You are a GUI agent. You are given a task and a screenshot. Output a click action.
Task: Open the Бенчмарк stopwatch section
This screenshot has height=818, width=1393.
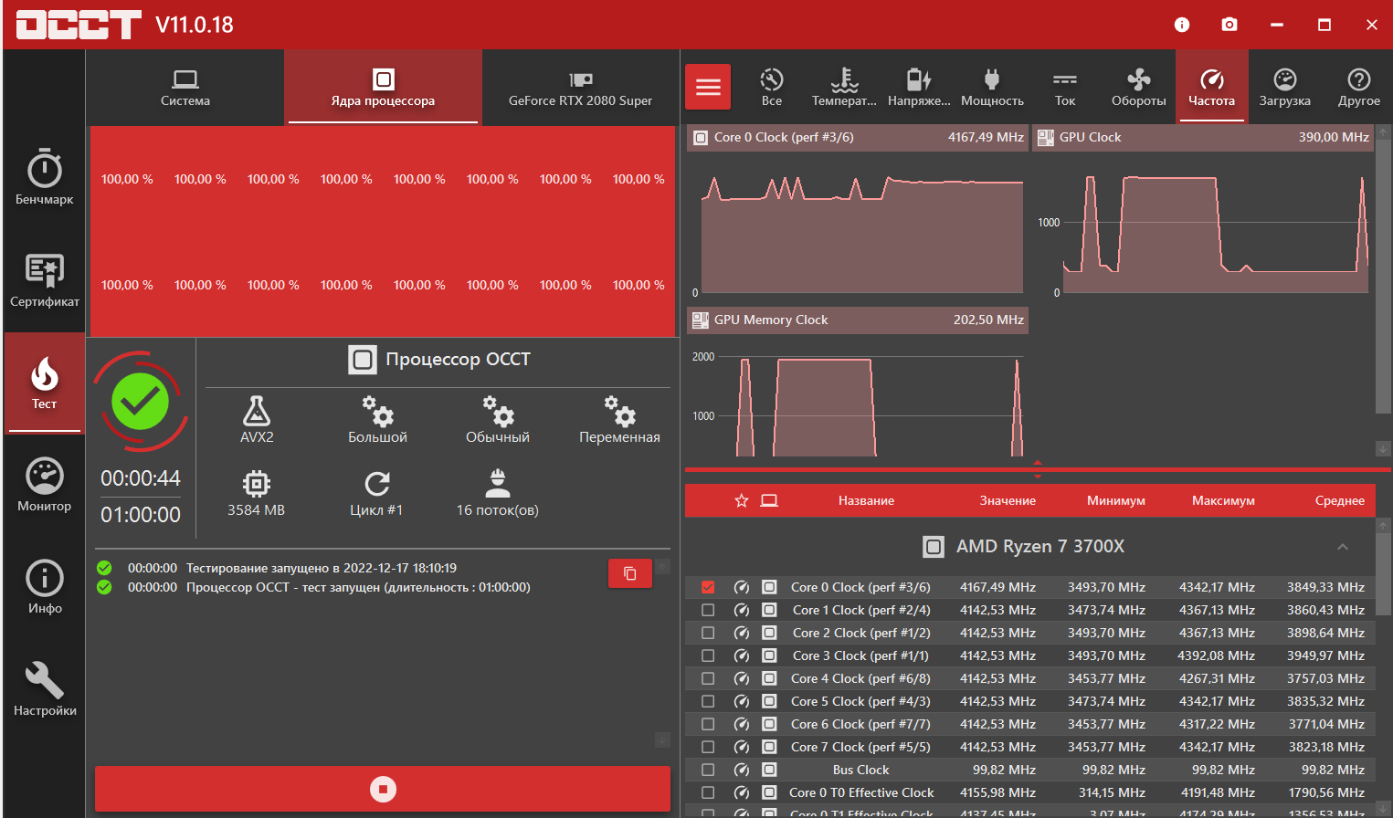tap(44, 177)
